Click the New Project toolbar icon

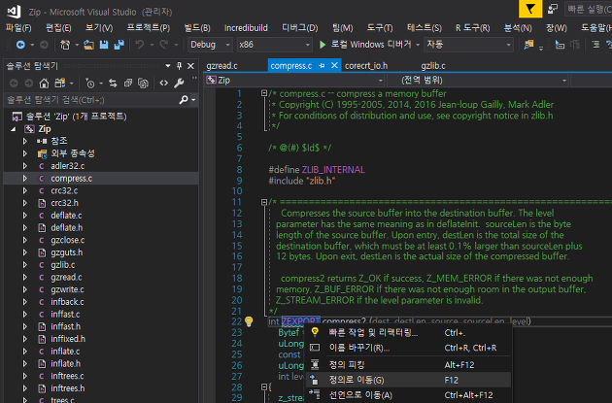point(65,45)
